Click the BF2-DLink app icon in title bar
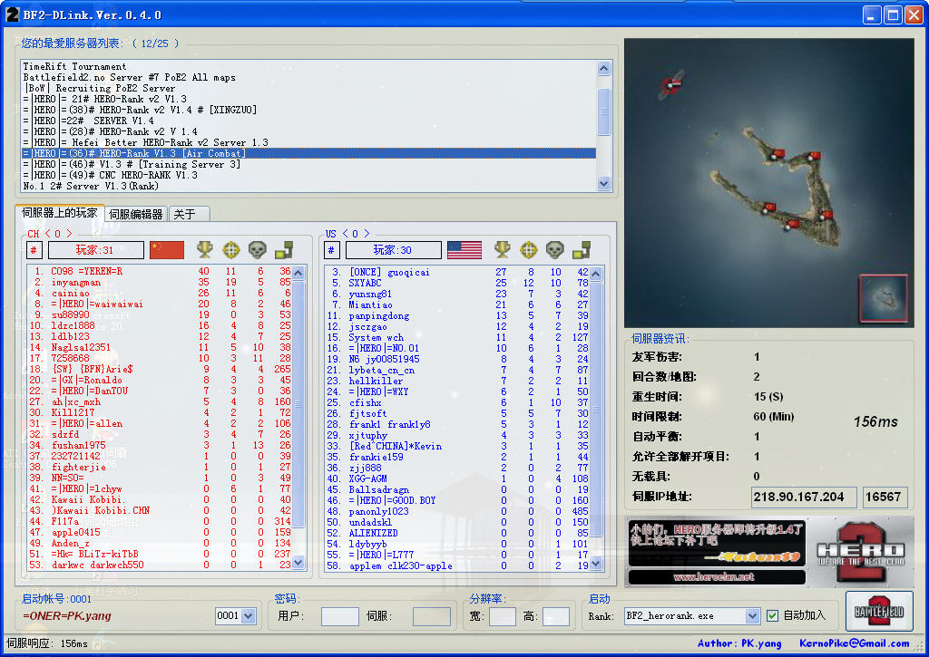The height and width of the screenshot is (657, 929). pyautogui.click(x=13, y=14)
